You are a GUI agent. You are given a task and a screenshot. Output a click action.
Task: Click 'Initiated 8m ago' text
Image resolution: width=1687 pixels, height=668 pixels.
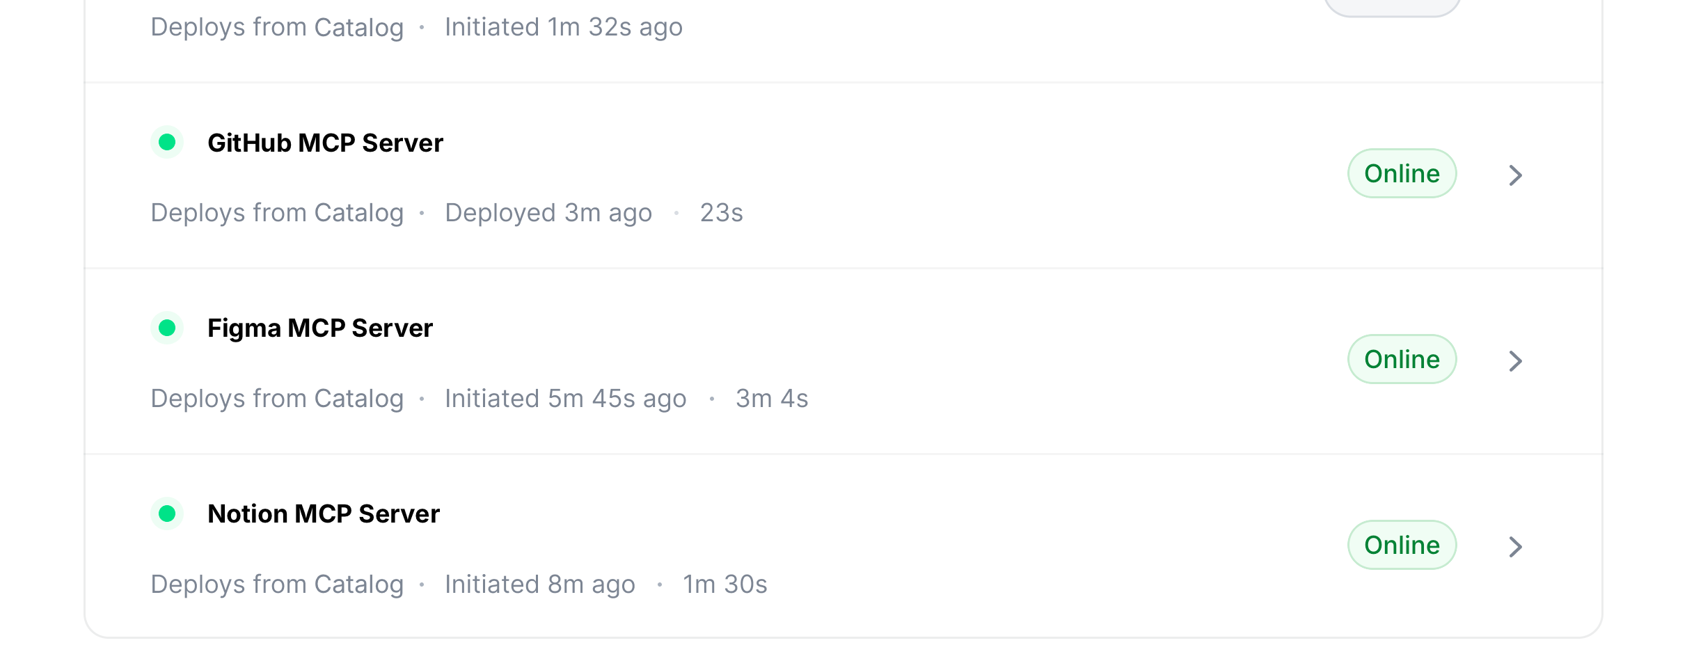(x=540, y=584)
